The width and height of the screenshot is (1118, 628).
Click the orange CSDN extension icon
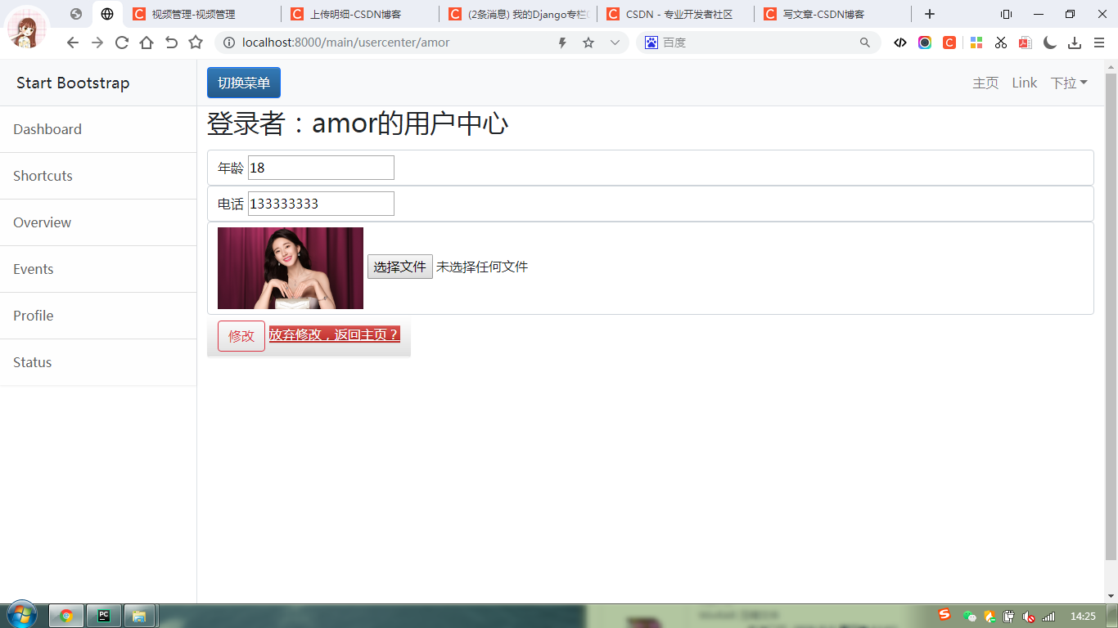tap(949, 42)
